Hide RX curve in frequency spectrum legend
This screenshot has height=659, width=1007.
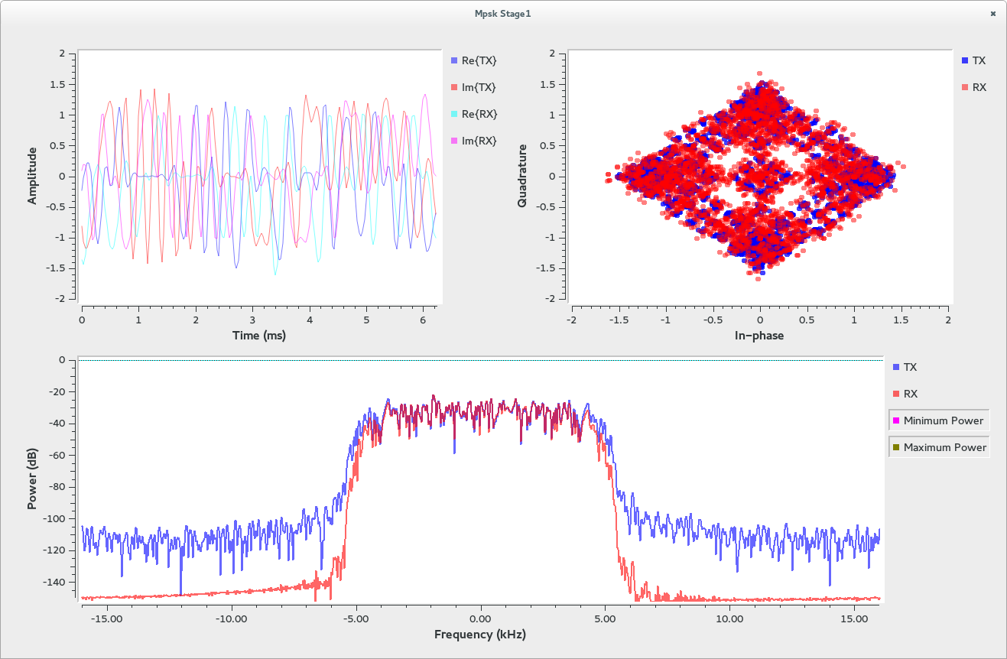[x=904, y=394]
